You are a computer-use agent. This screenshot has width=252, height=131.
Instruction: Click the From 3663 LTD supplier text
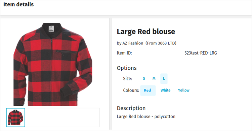click(x=161, y=43)
